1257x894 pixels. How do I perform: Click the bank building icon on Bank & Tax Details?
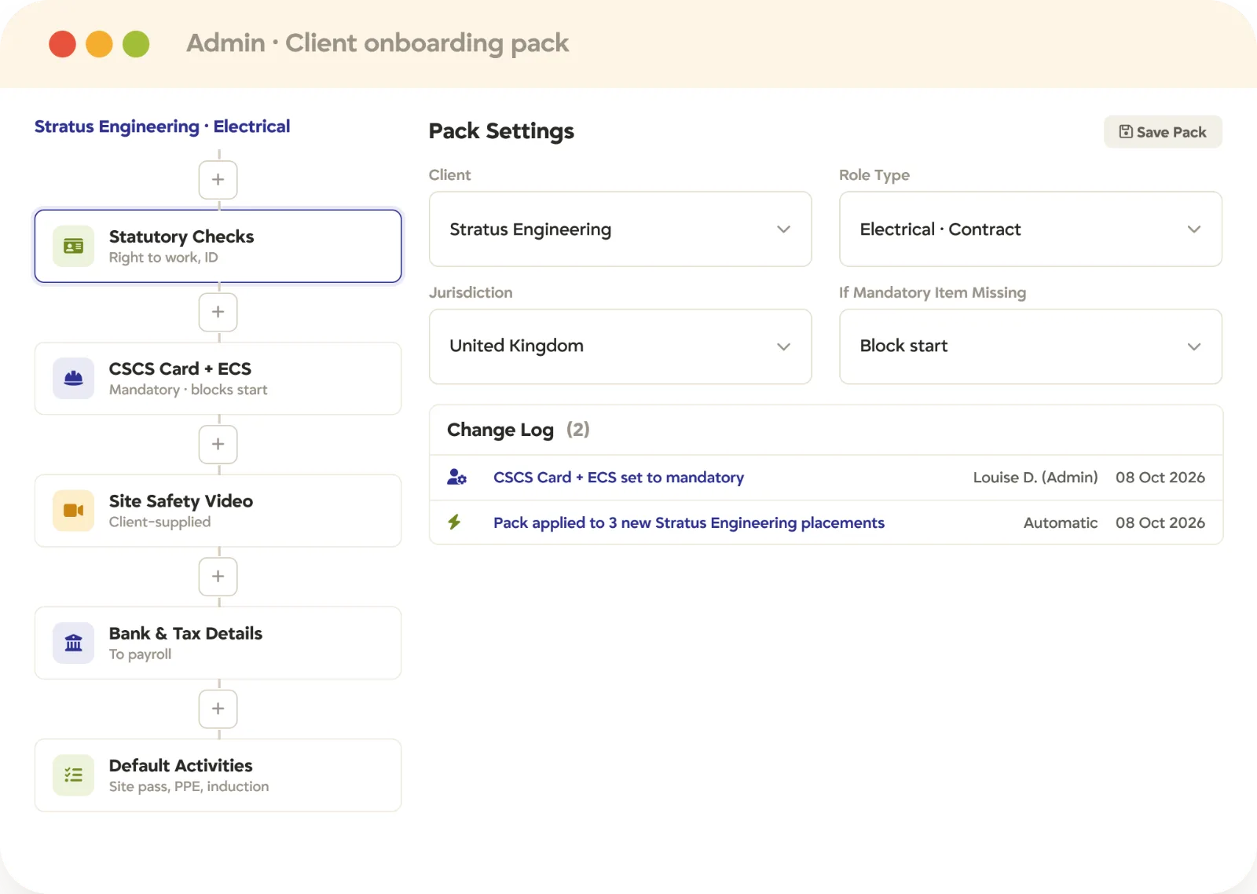click(x=73, y=643)
